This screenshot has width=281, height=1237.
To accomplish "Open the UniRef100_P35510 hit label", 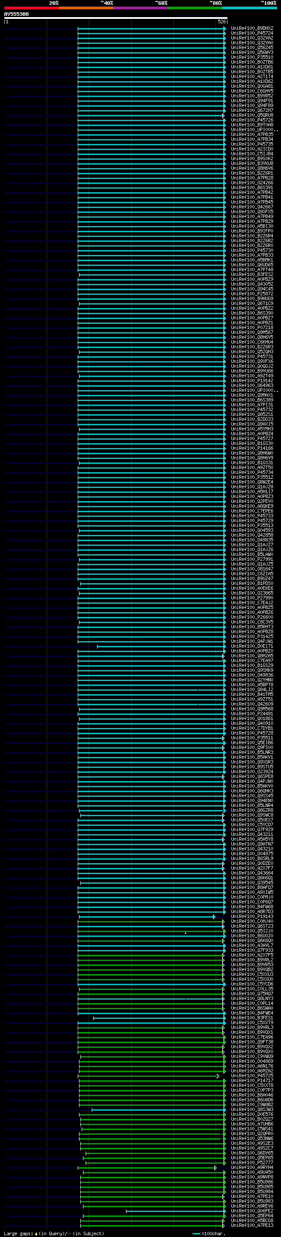I will [x=252, y=57].
